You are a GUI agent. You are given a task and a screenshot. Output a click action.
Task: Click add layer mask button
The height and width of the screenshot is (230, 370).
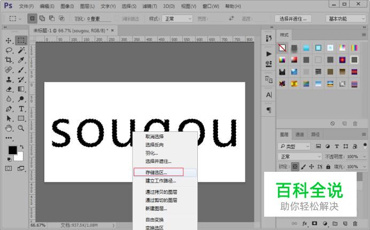pyautogui.click(x=314, y=224)
